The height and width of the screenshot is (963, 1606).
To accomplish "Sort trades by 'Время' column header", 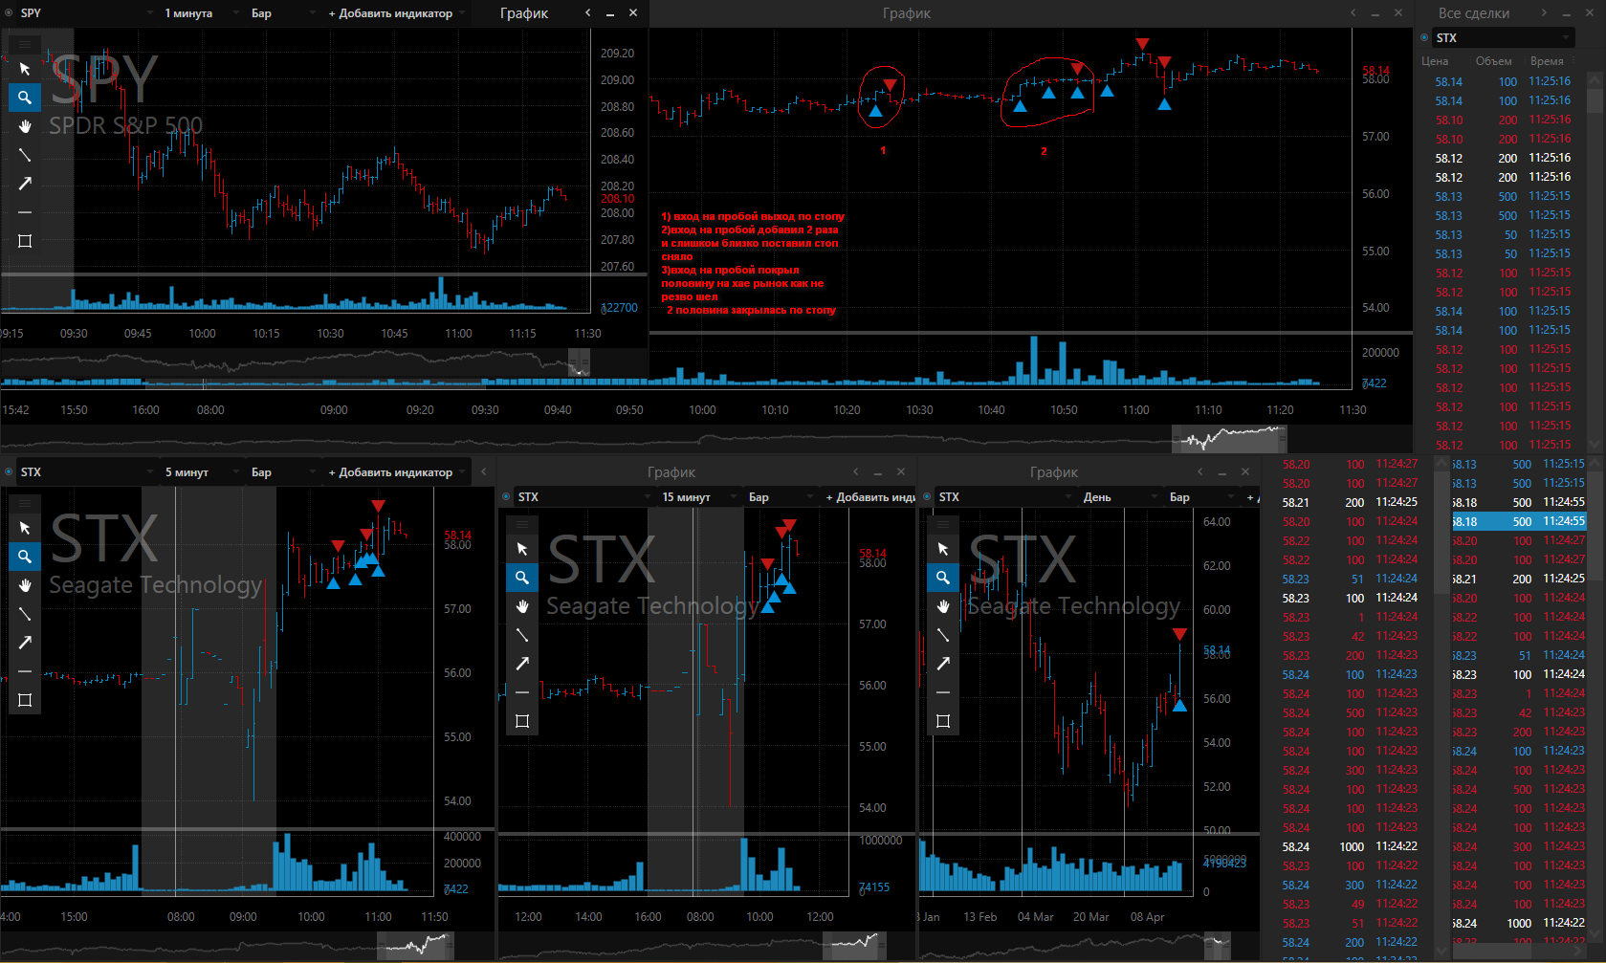I will (x=1547, y=61).
